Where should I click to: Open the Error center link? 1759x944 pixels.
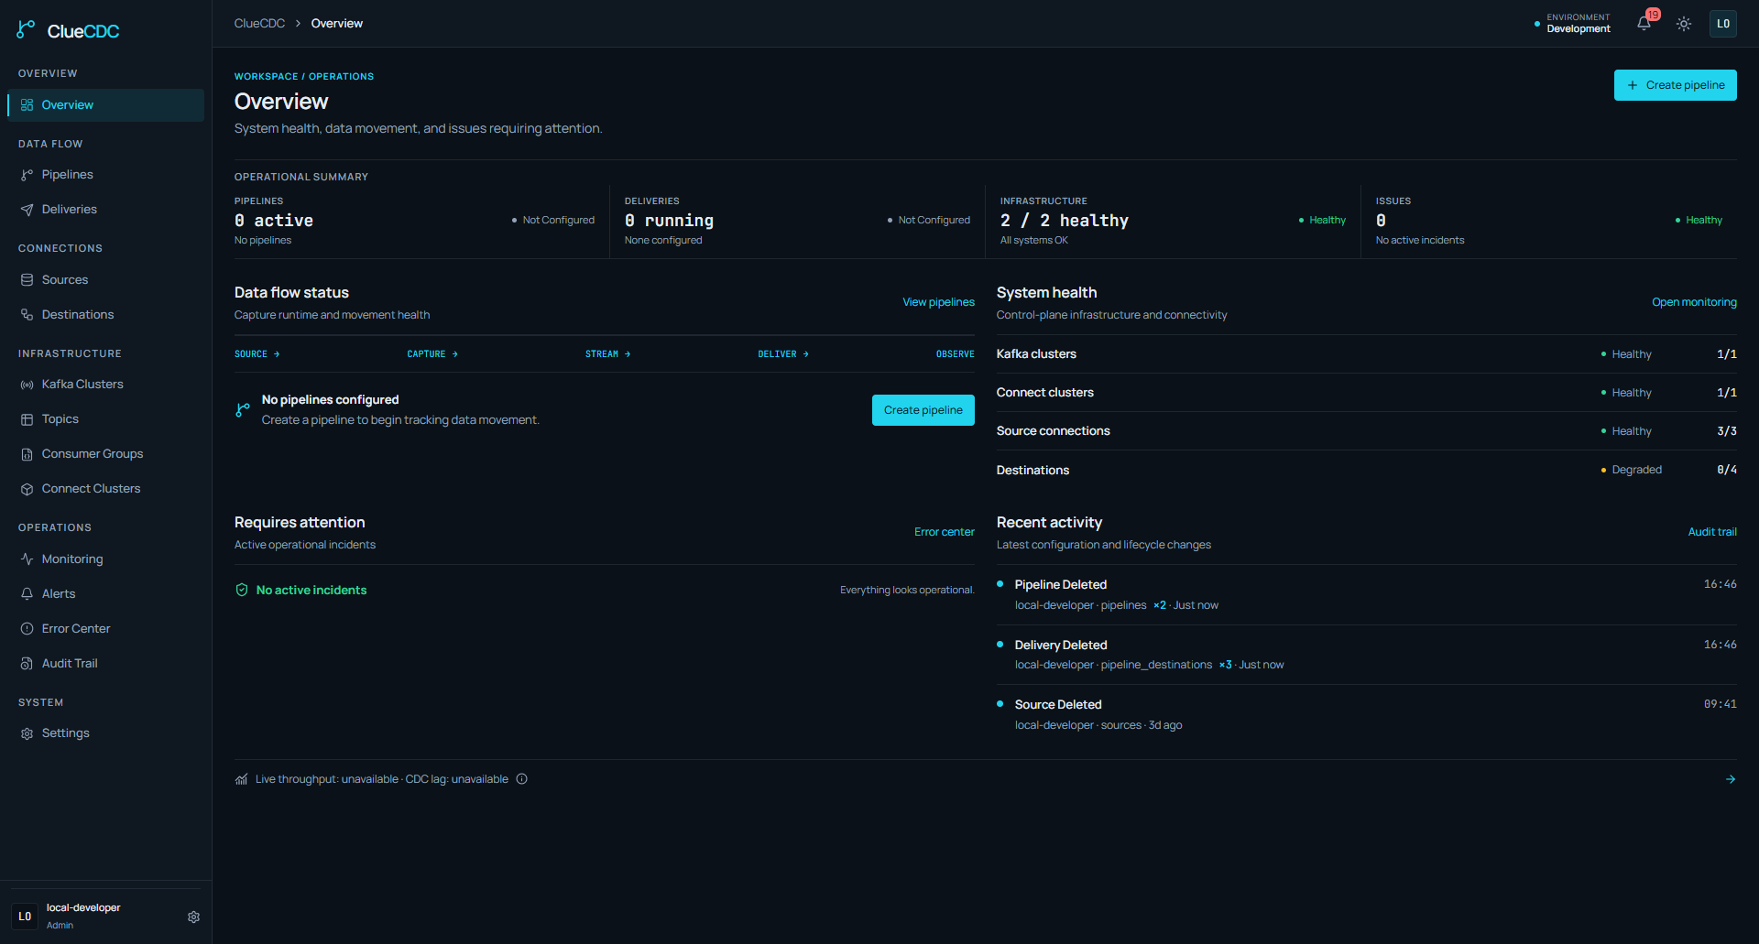944,532
